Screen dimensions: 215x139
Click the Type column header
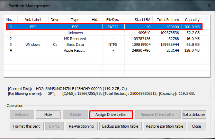[75, 20]
